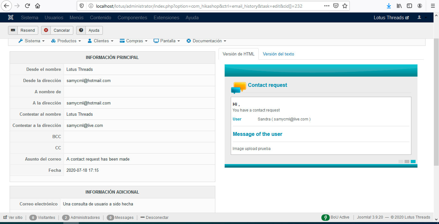Go forward using the browser forward arrow

tap(17, 6)
